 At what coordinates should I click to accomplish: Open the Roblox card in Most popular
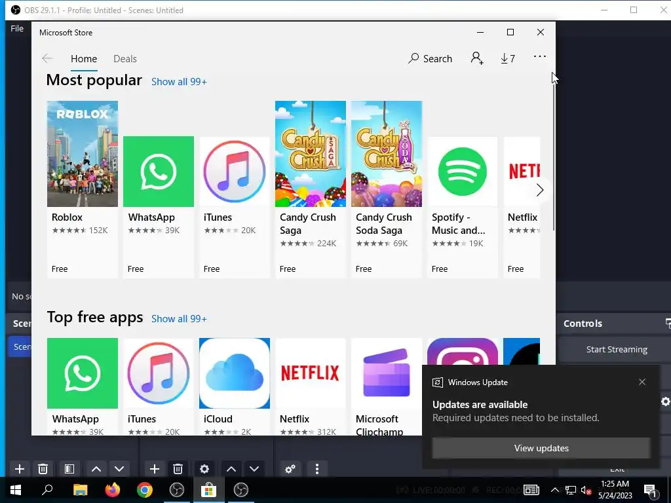click(83, 189)
